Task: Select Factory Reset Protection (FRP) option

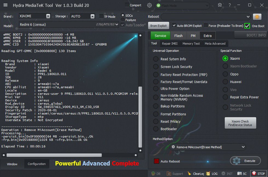Action: pos(156,75)
